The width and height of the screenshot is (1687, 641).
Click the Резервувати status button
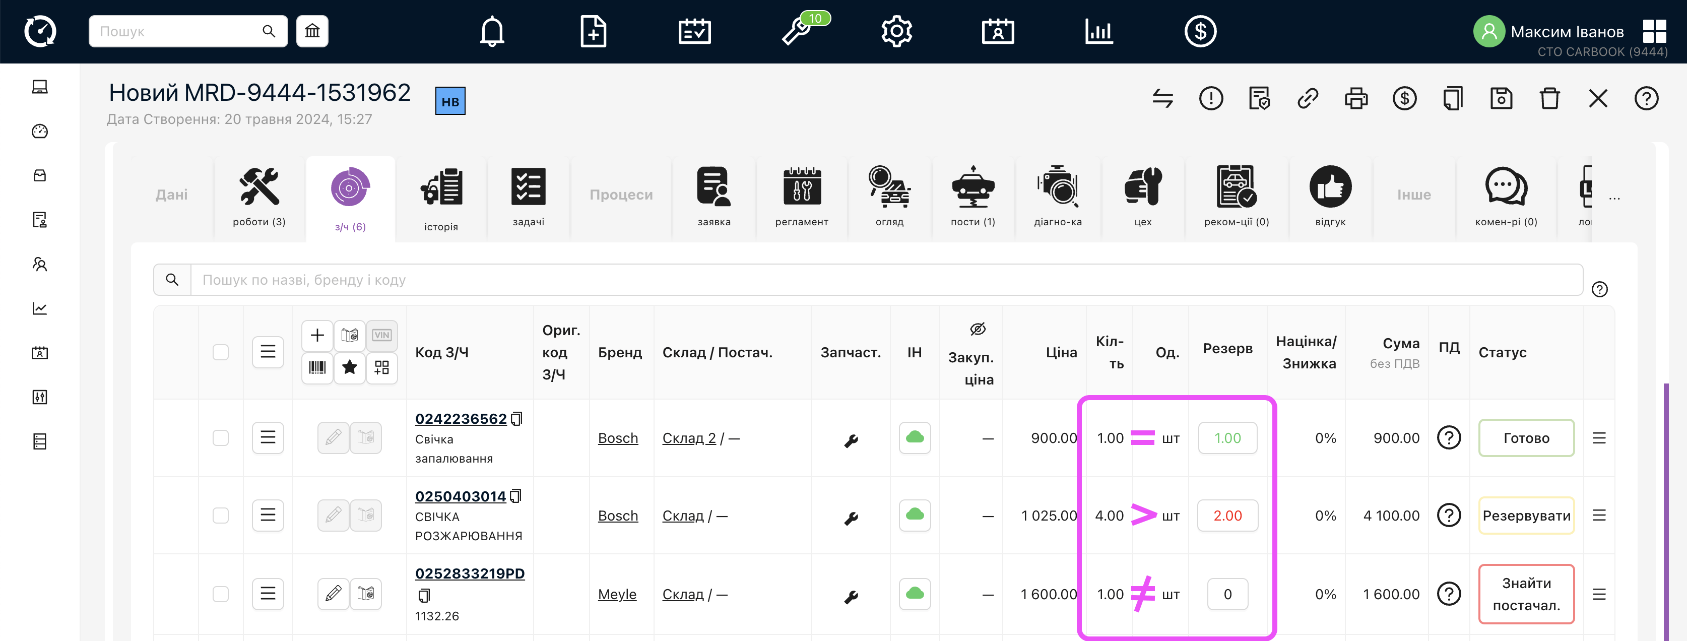[x=1526, y=516]
